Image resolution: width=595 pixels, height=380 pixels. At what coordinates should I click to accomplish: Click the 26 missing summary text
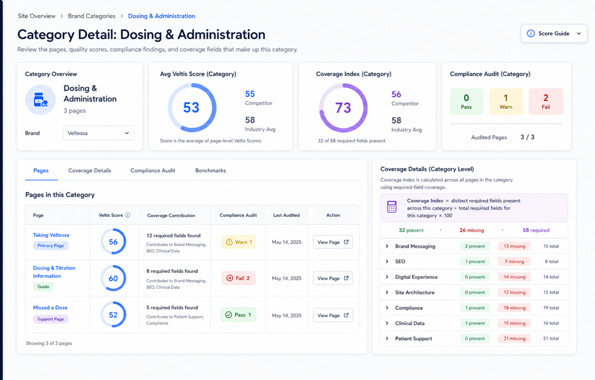coord(471,230)
